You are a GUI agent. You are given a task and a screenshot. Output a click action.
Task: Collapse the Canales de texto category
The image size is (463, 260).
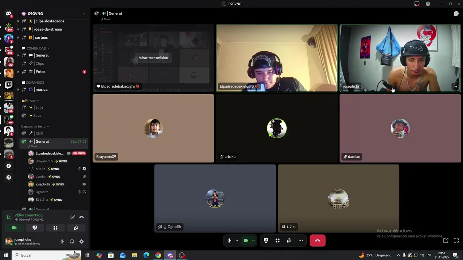(35, 126)
